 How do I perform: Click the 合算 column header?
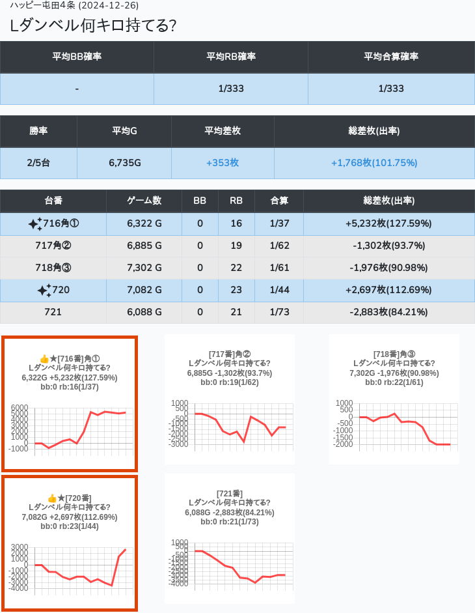279,201
